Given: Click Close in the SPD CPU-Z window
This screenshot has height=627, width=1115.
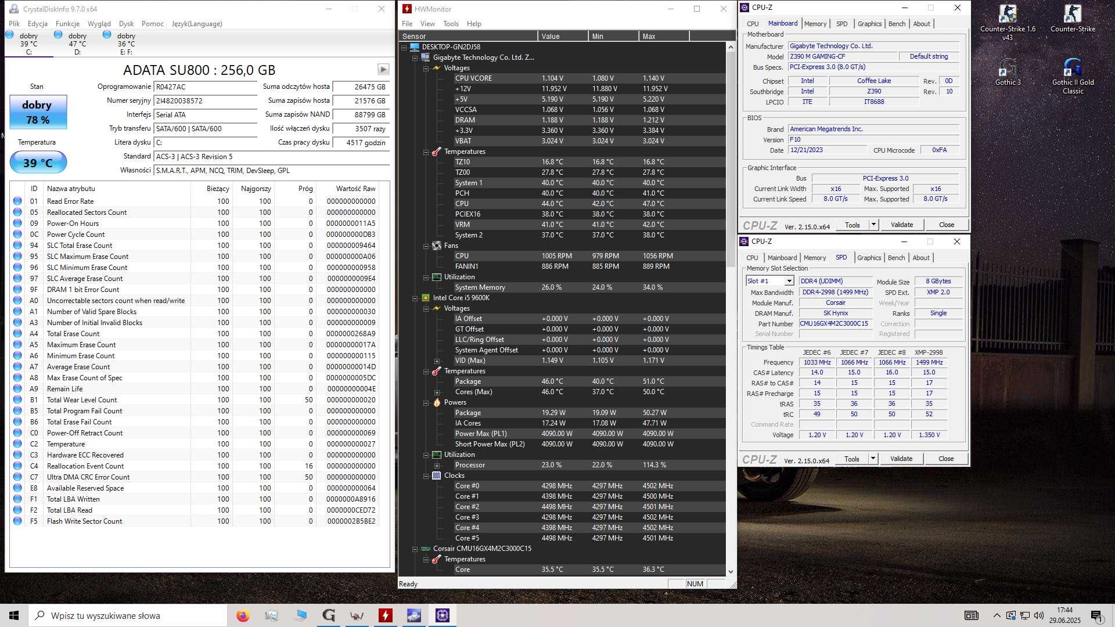Looking at the screenshot, I should (946, 459).
